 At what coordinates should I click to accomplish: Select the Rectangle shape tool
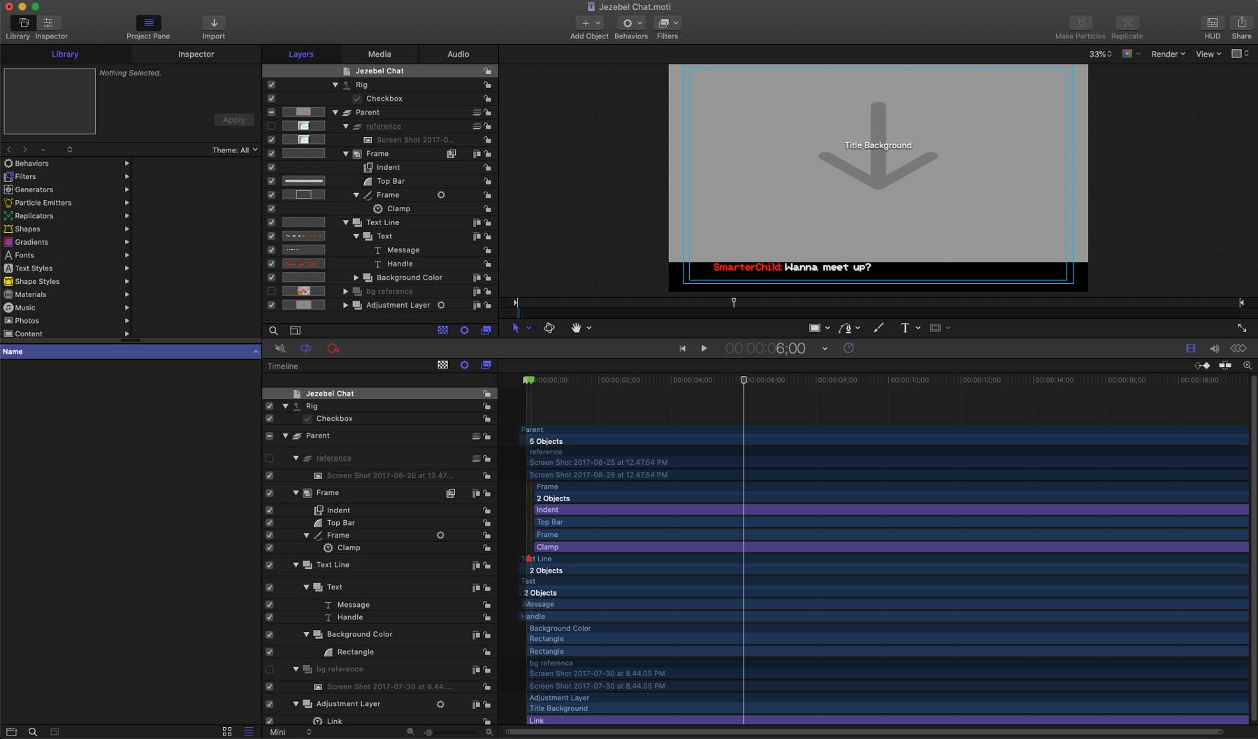[814, 328]
